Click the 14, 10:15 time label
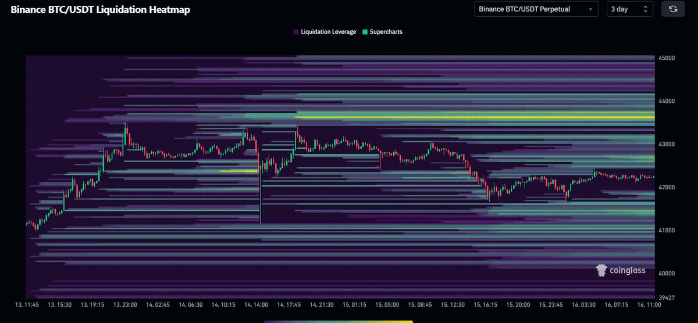 tap(225, 304)
